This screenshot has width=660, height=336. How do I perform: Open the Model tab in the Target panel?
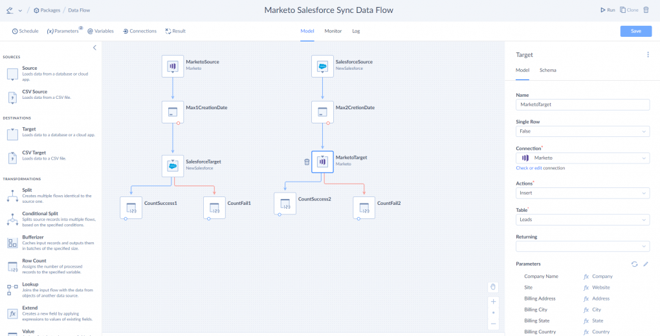(522, 70)
